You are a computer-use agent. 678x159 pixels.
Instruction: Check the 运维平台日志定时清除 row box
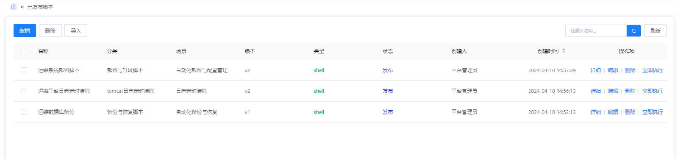[24, 91]
